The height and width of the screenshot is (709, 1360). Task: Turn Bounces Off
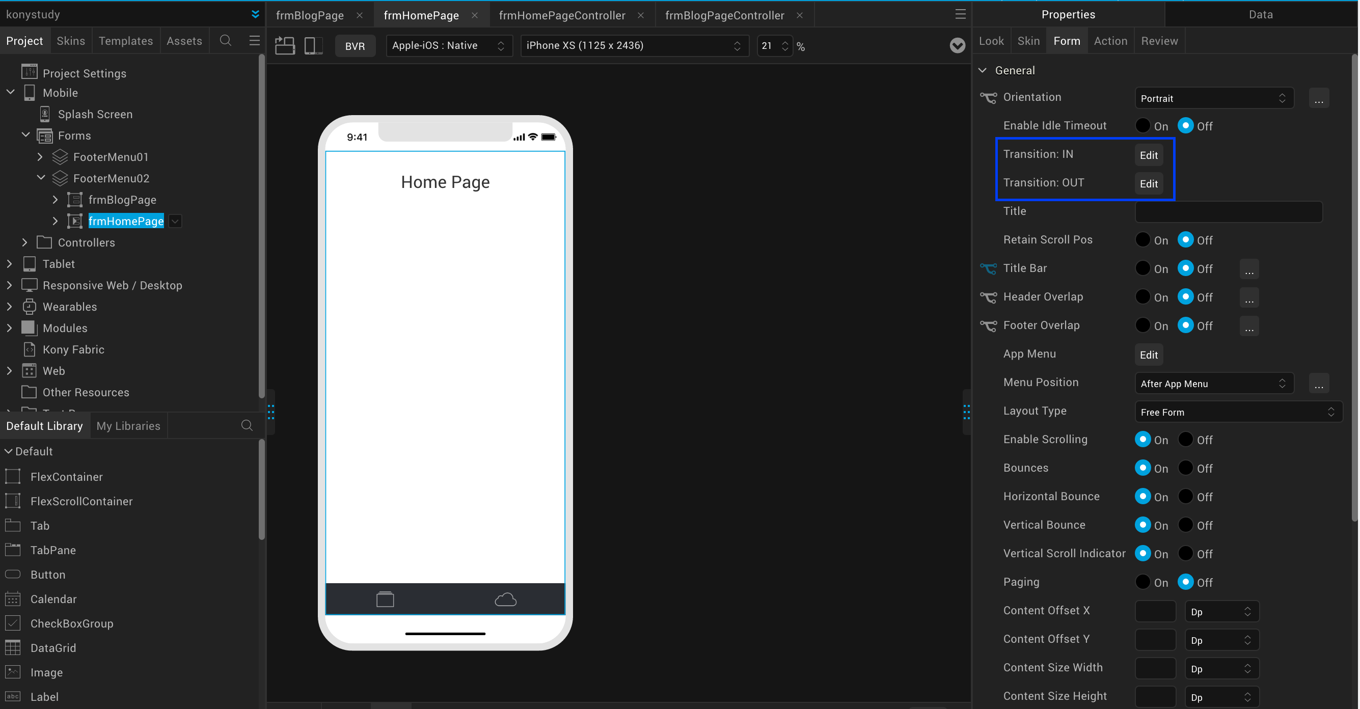point(1186,468)
